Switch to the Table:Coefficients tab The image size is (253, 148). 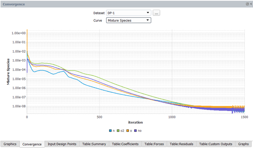point(125,144)
